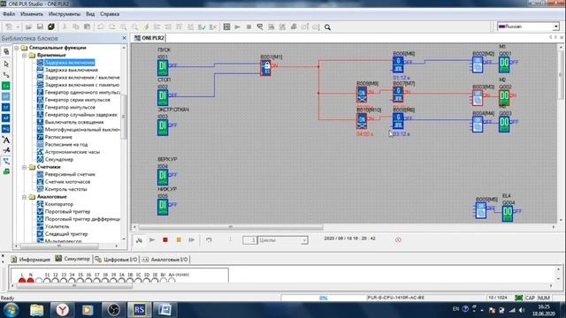Select Реверсивный счетчик in the tree
566x318 pixels.
click(x=70, y=174)
